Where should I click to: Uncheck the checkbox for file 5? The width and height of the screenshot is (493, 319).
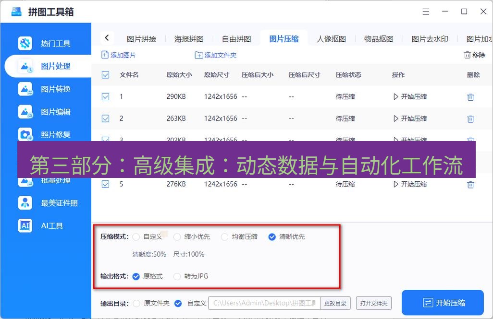(105, 184)
